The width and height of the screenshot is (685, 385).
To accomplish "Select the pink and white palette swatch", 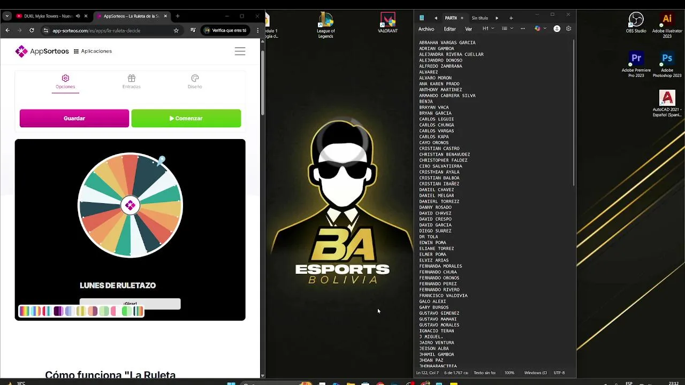I will pos(116,311).
